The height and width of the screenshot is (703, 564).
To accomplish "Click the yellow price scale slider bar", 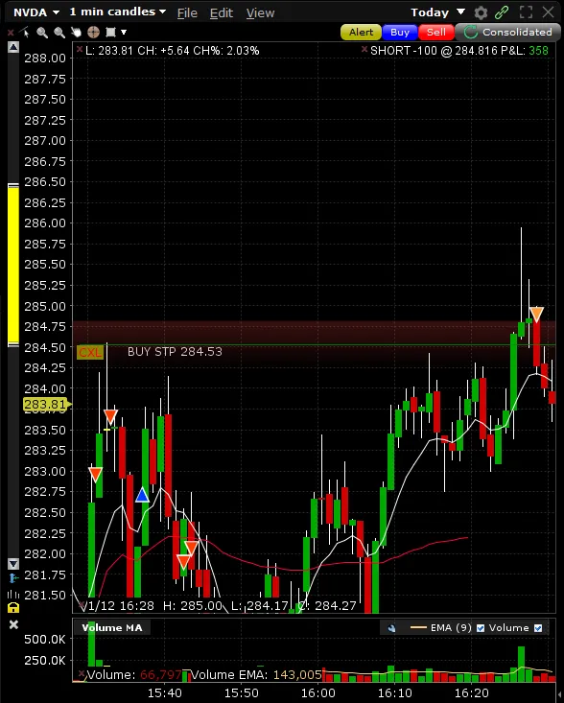I will click(13, 265).
